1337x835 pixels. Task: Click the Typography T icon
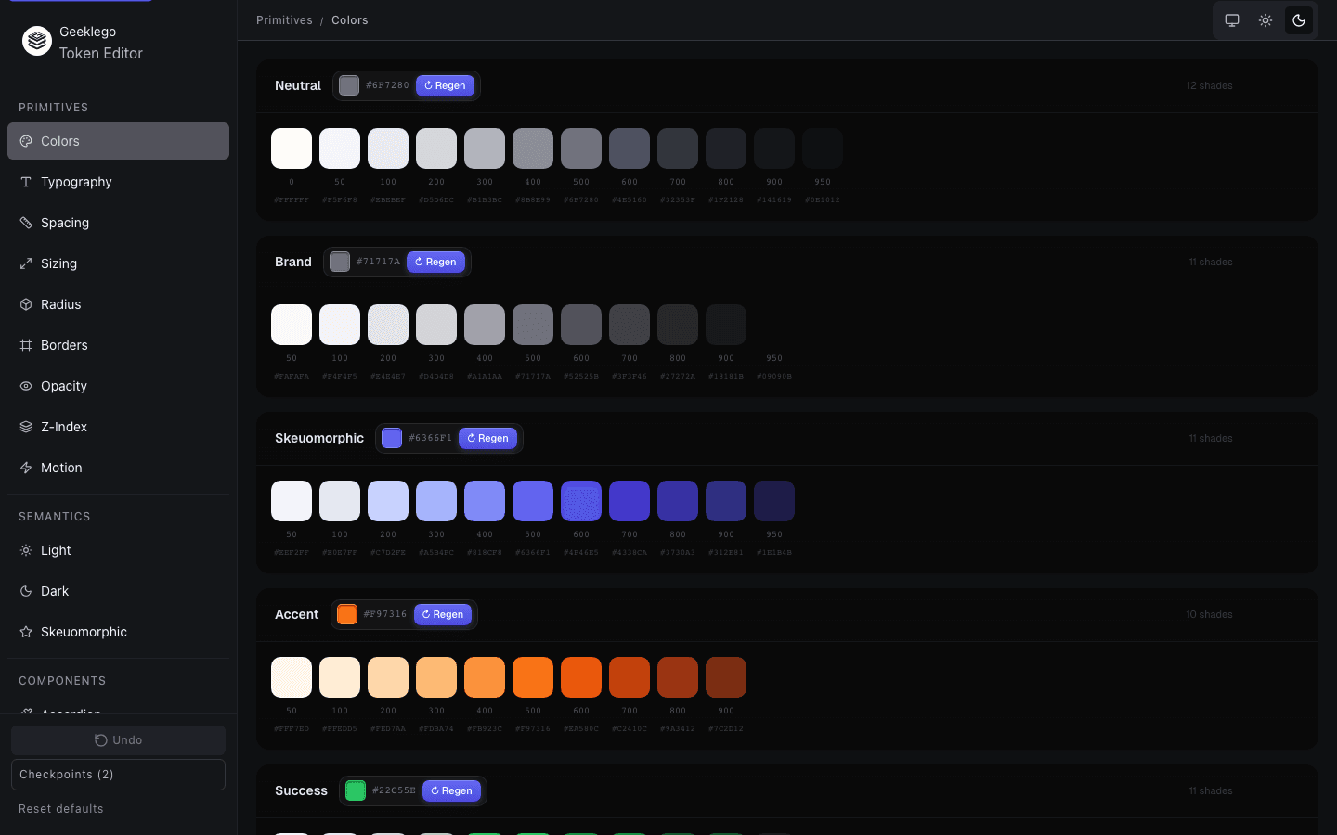26,182
